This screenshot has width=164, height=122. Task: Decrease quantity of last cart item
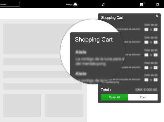pyautogui.click(x=146, y=80)
